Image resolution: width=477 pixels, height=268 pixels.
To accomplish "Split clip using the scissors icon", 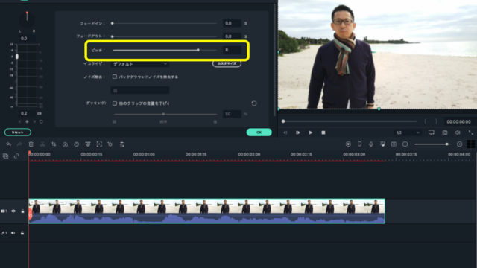I will 42,144.
